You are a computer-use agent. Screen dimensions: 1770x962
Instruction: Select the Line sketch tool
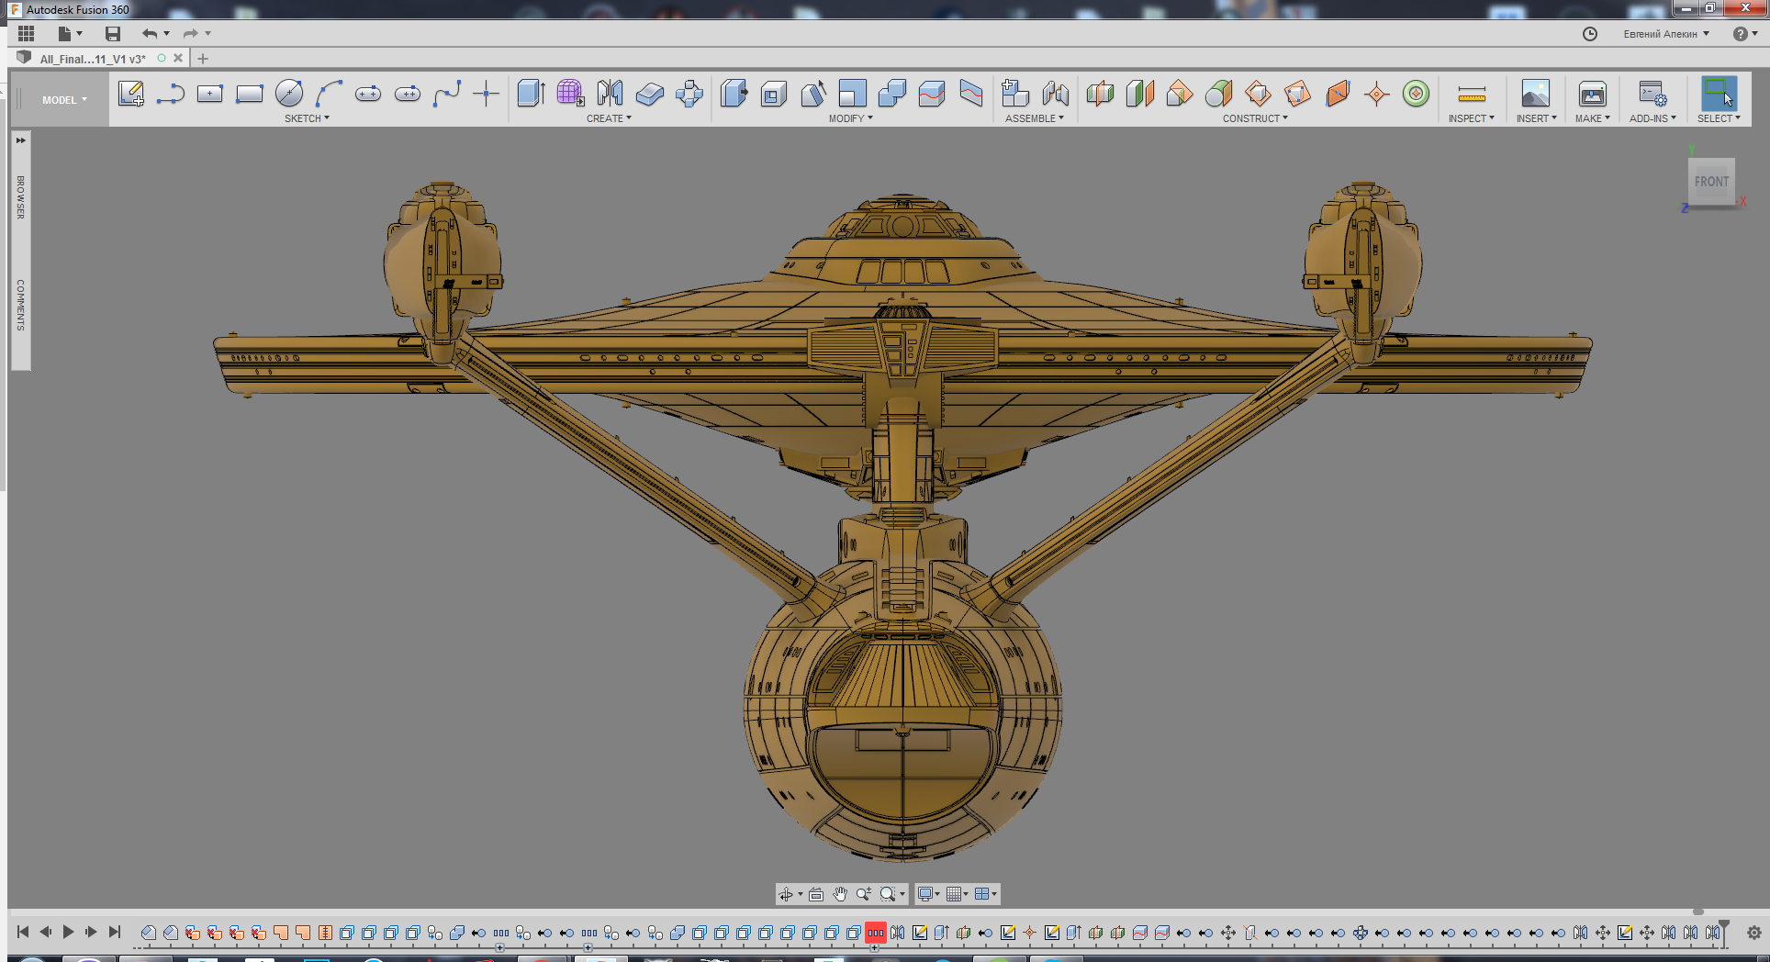(171, 93)
